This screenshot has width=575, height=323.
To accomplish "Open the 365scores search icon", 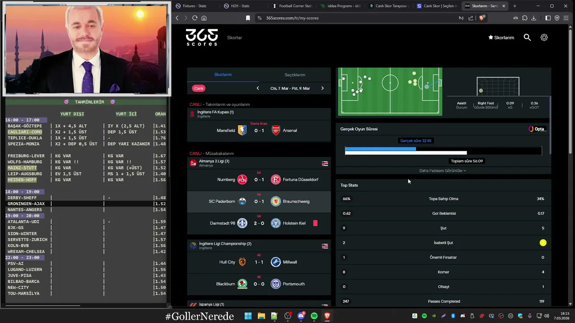I will click(x=527, y=38).
